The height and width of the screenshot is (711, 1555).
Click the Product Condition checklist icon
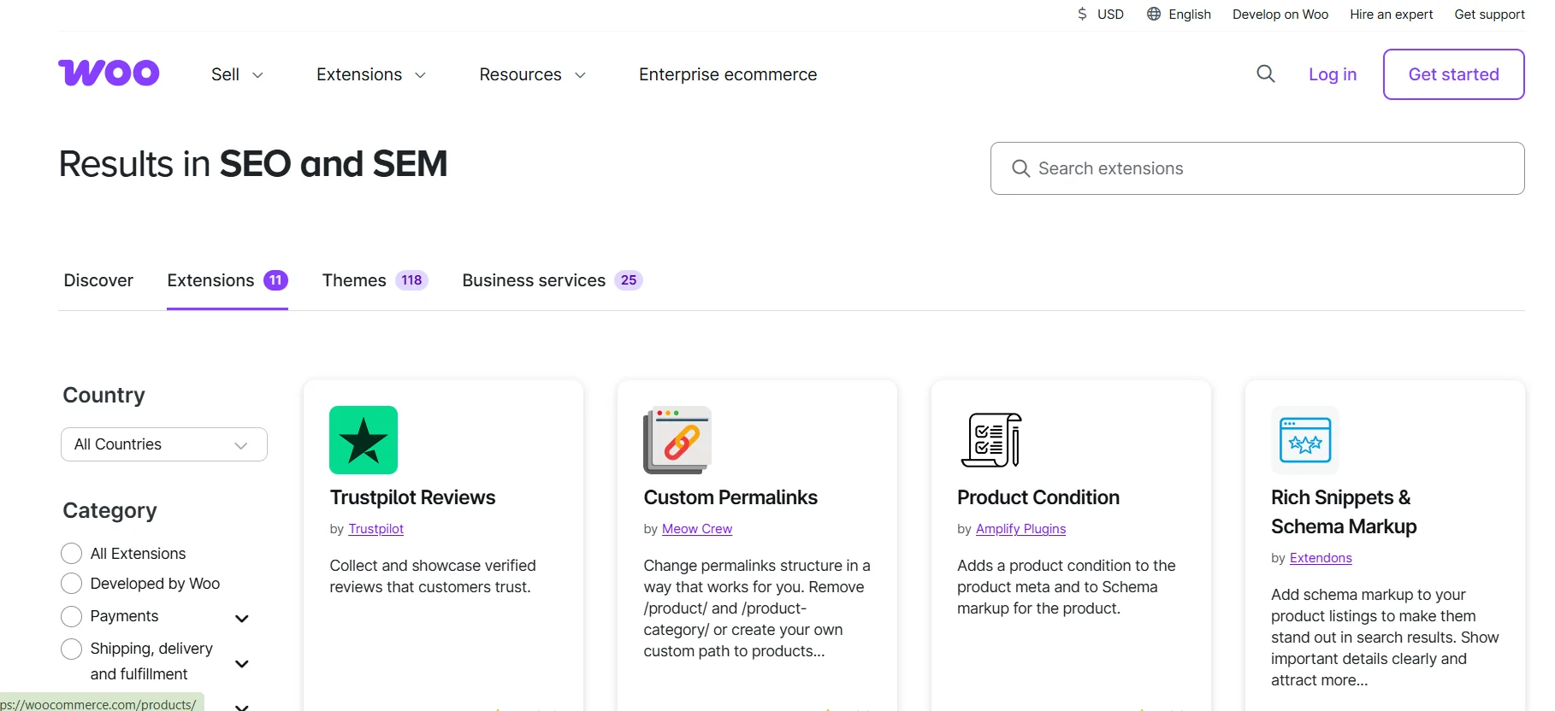point(991,440)
